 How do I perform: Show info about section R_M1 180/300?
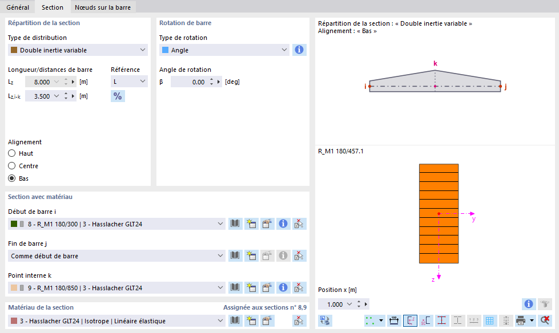(x=283, y=224)
